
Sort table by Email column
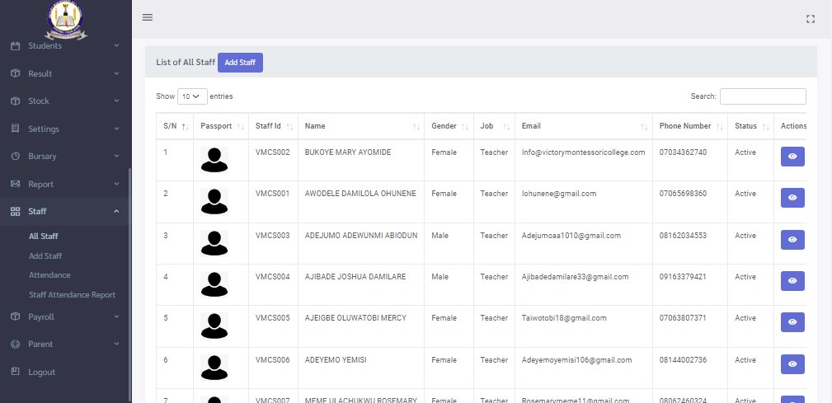click(x=584, y=126)
